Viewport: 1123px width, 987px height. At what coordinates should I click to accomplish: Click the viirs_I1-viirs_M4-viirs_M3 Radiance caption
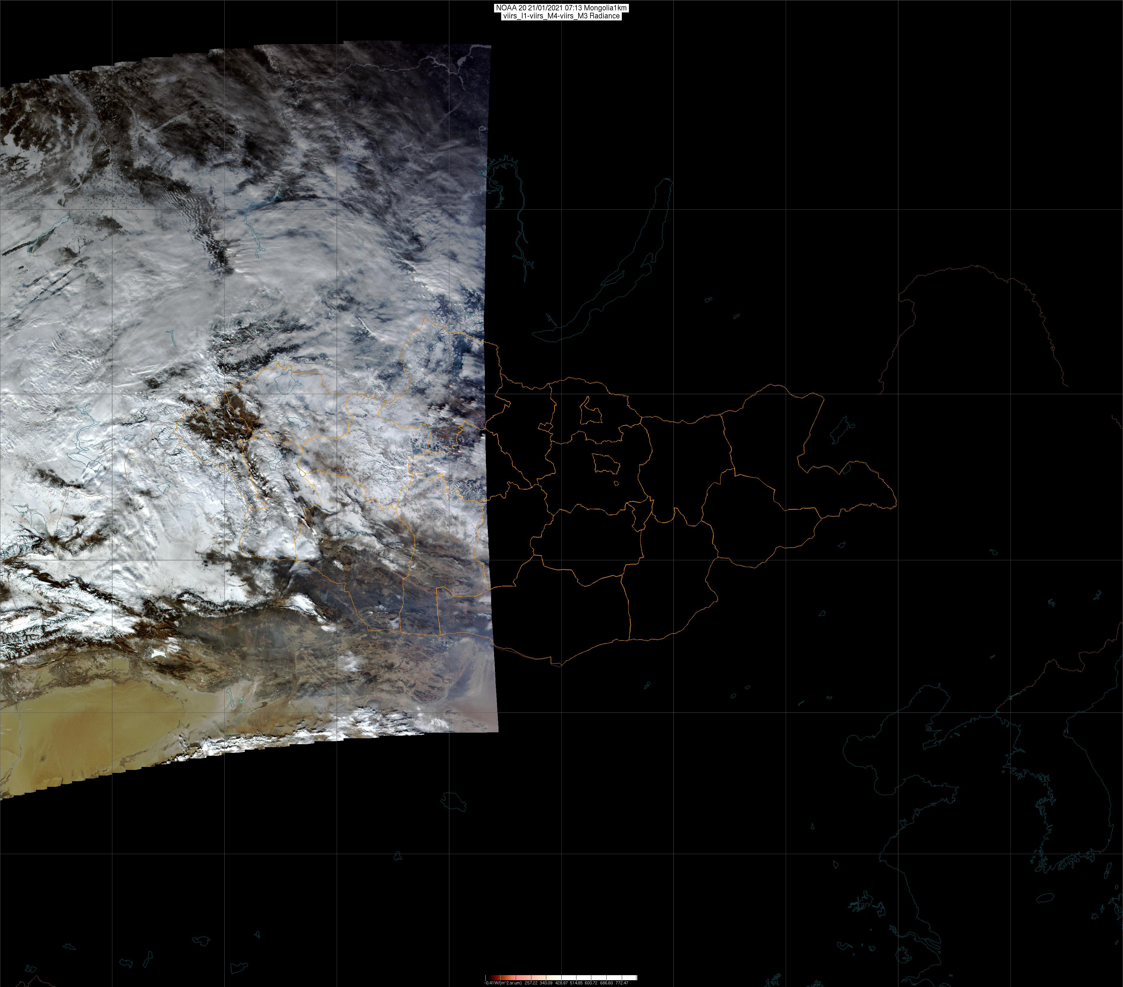click(561, 16)
